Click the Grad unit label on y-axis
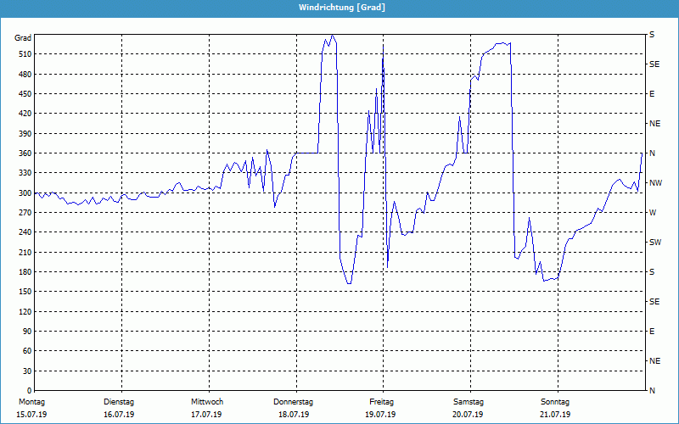 [23, 39]
